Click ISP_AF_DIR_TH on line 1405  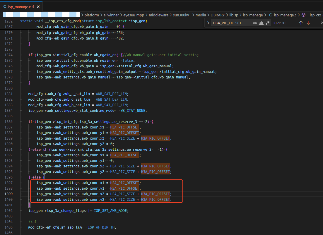pyautogui.click(x=101, y=227)
